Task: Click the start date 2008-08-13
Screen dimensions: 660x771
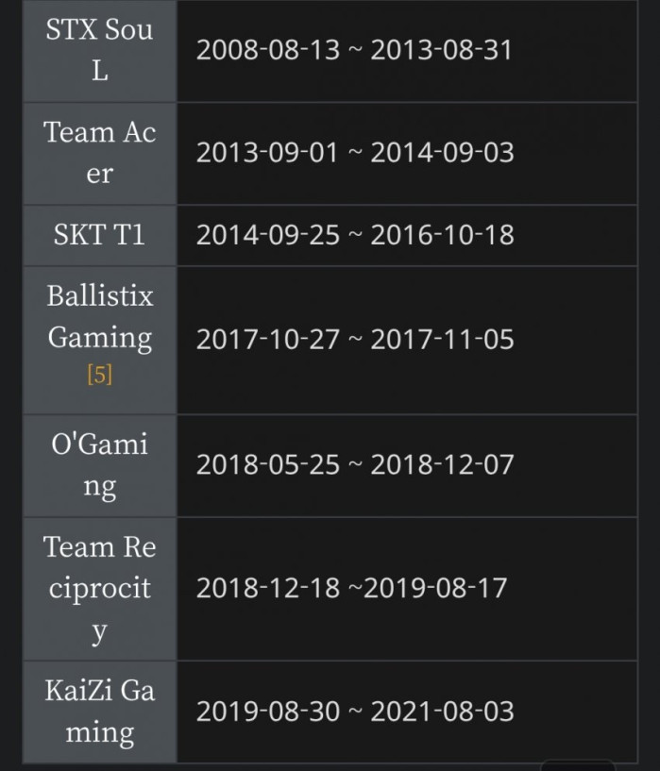Action: [x=267, y=51]
